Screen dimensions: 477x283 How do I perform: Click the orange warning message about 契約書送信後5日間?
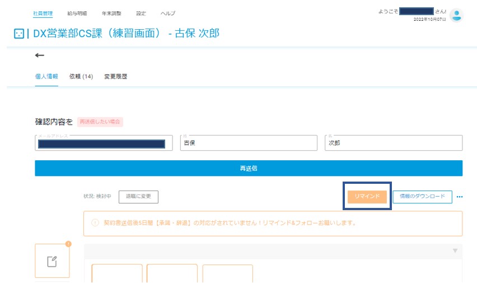[x=230, y=223]
